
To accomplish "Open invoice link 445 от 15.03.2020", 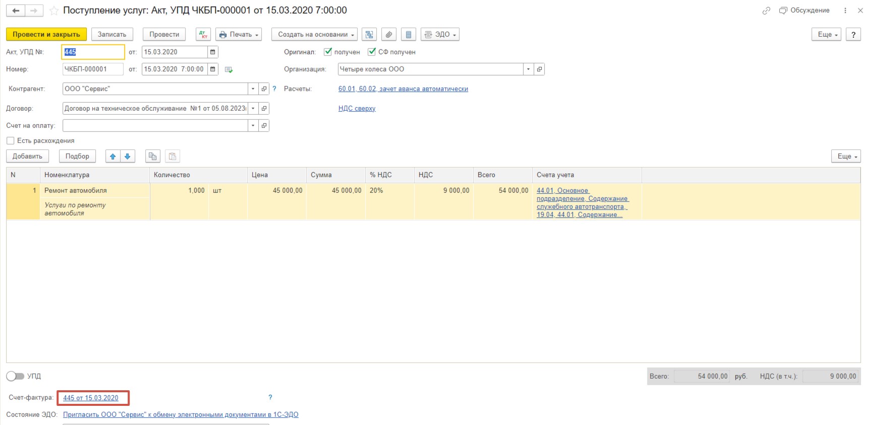I will pos(91,398).
